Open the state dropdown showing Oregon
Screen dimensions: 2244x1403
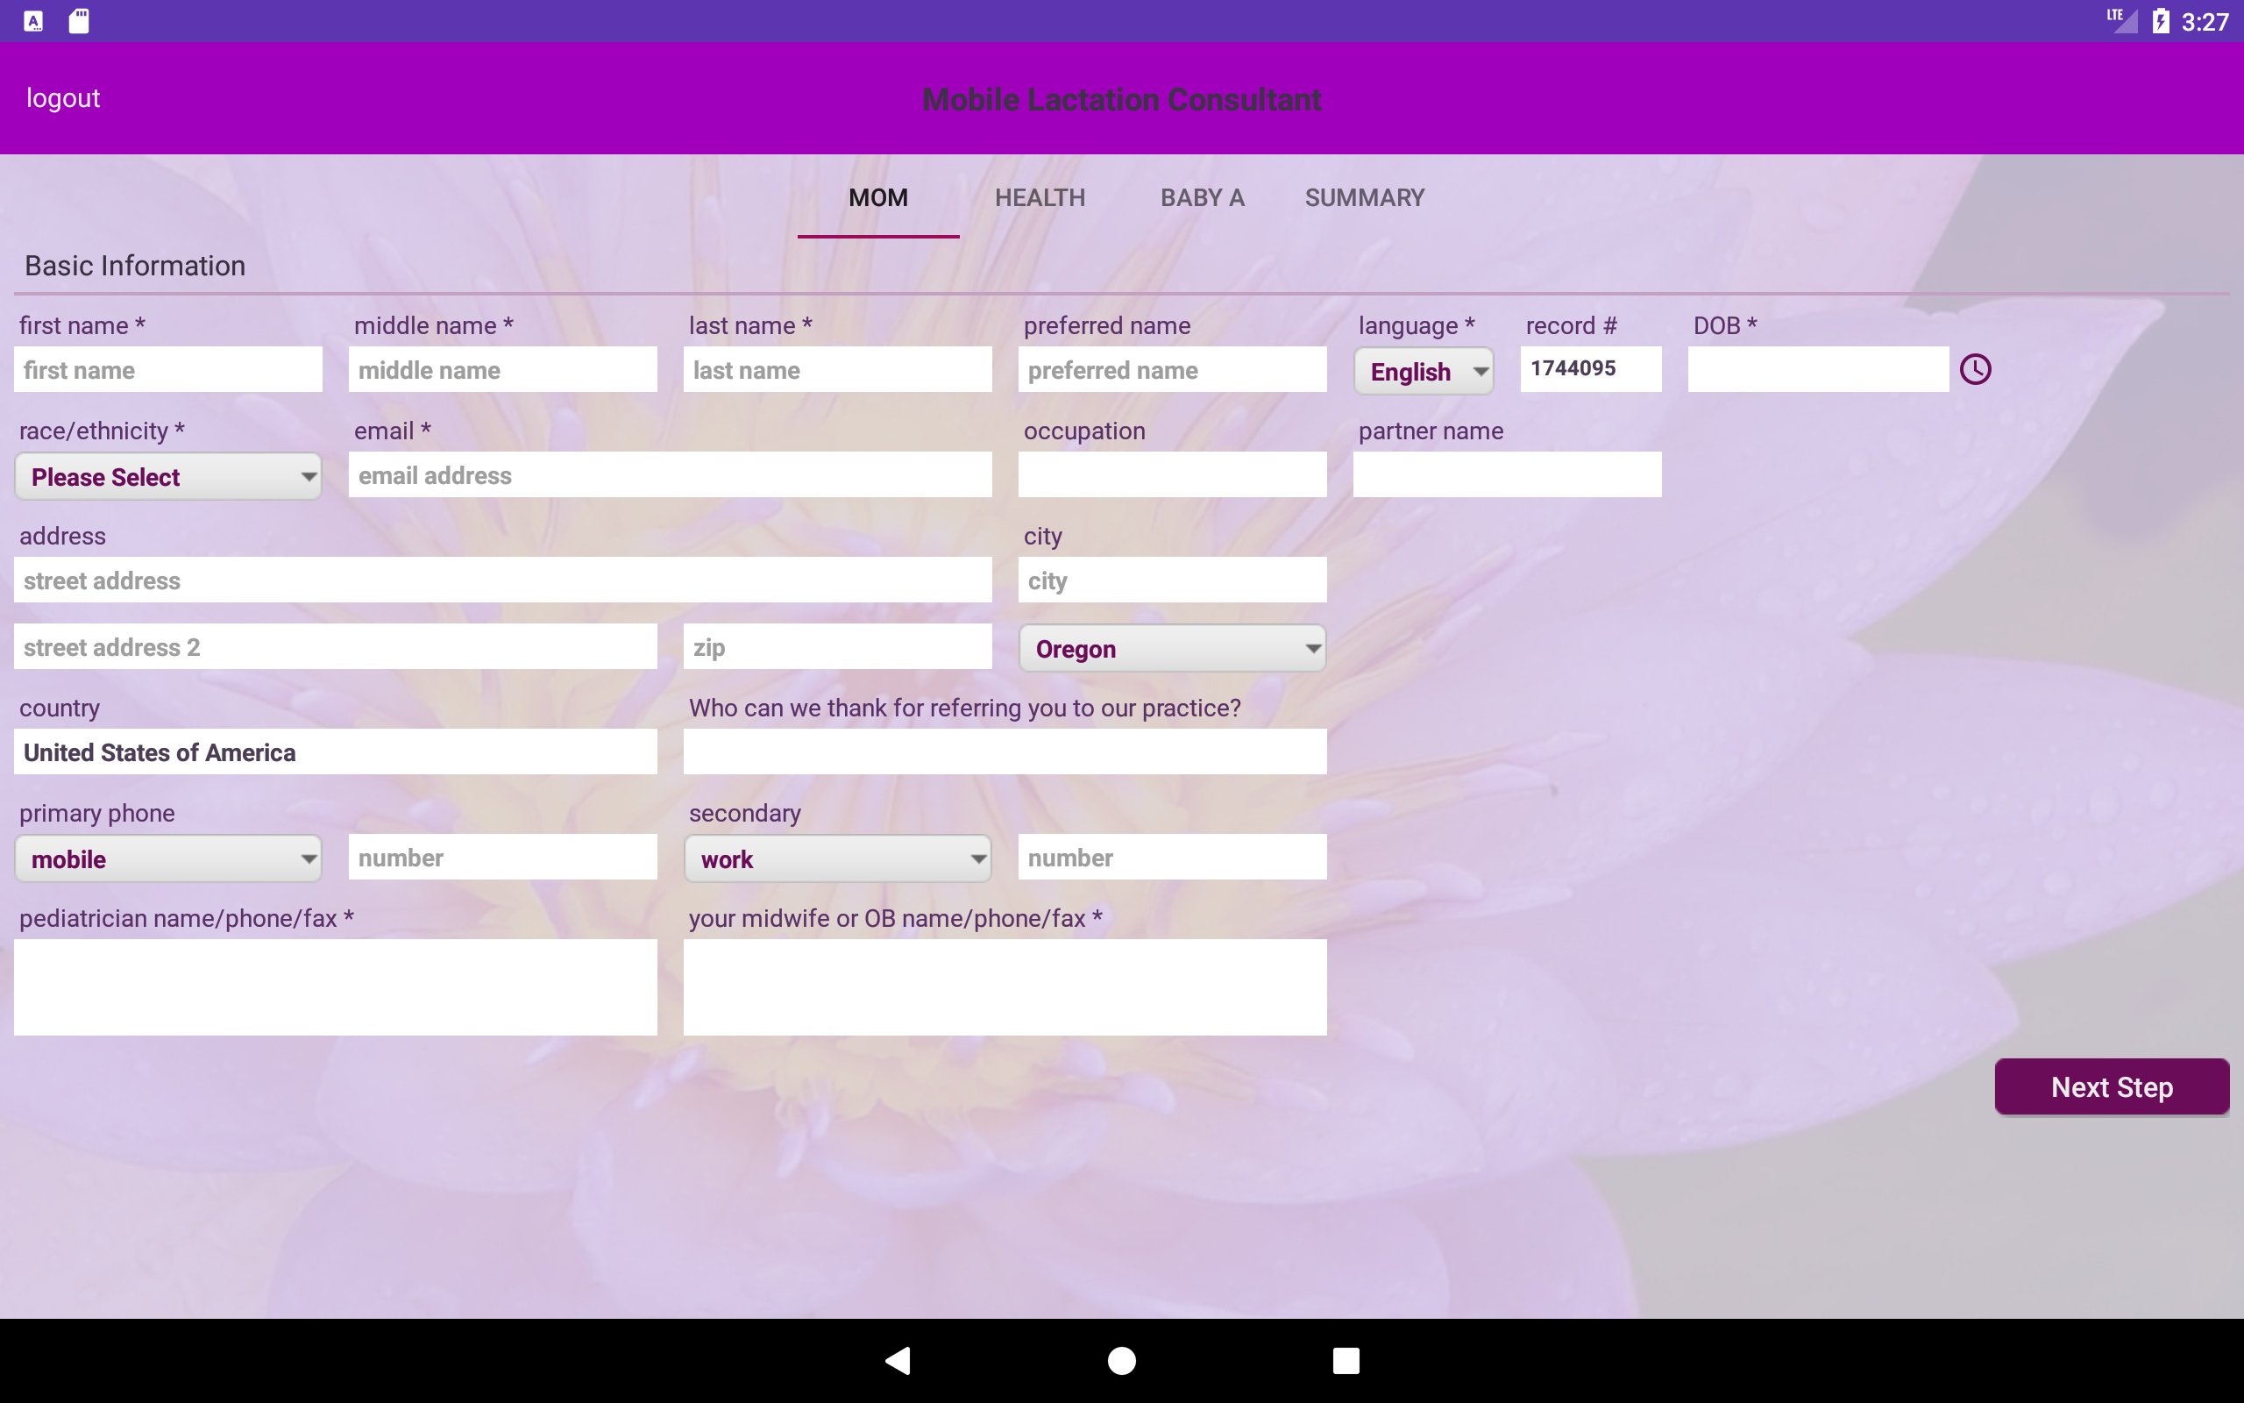point(1172,648)
